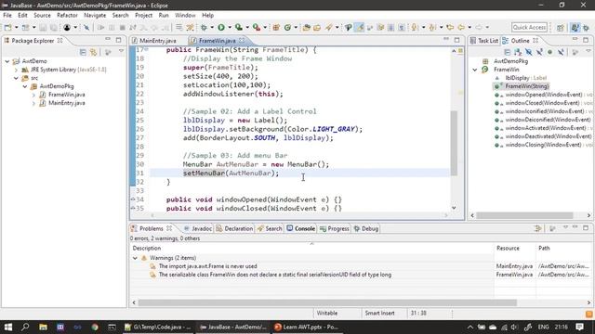Open Package Explorer view menu triangle
Screen dimensions: 595x334
122,51
